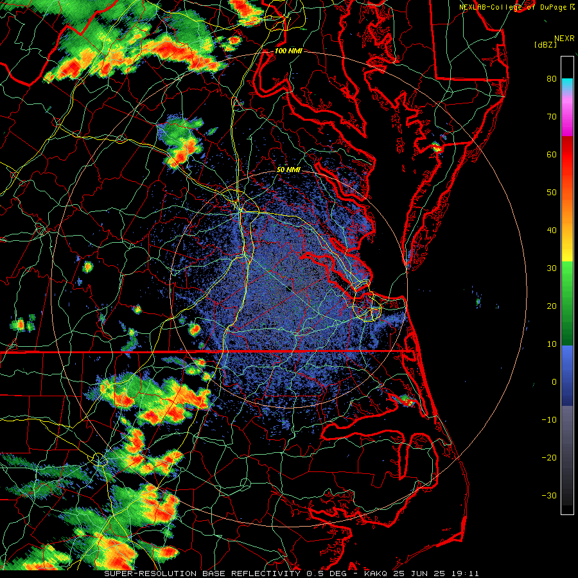
Task: Click the 10 dBZ scale value
Action: tap(552, 344)
